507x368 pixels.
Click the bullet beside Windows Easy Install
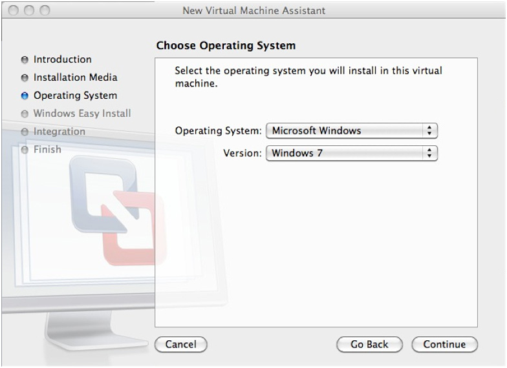[x=25, y=114]
